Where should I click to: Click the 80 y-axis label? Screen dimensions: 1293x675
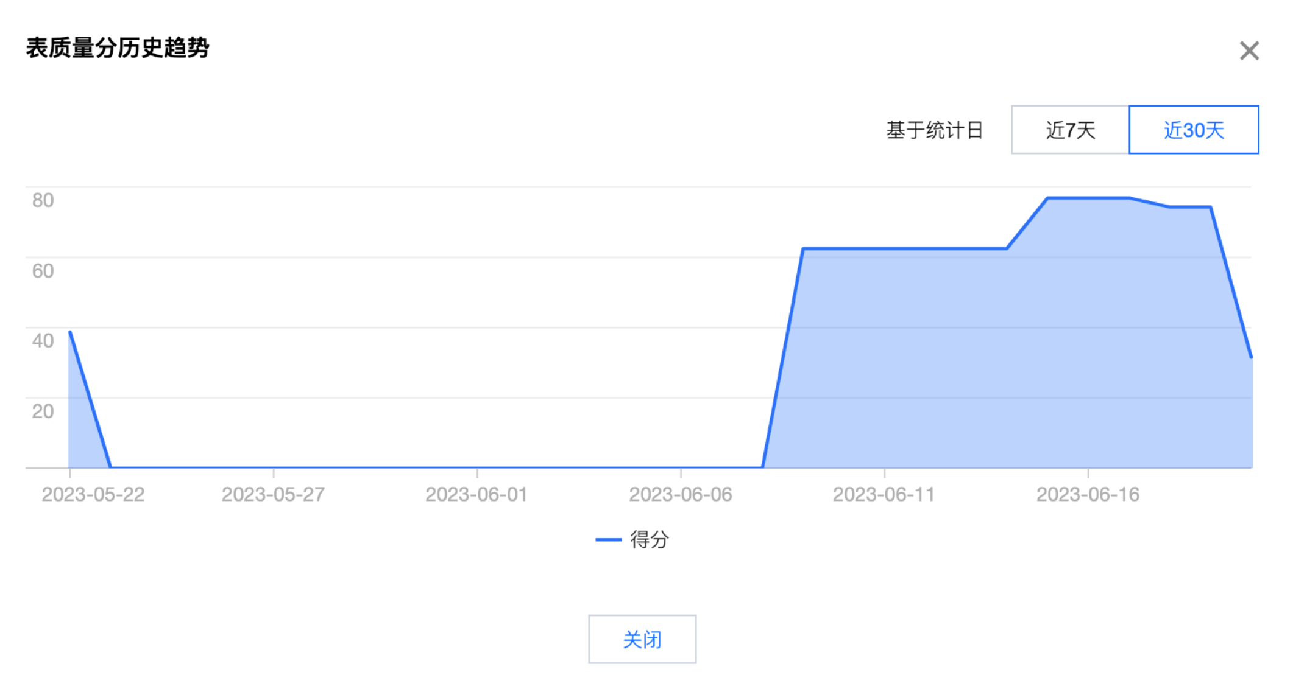point(43,200)
